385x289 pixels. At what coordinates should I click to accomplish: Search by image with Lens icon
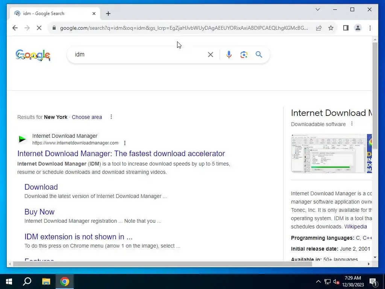pos(244,55)
